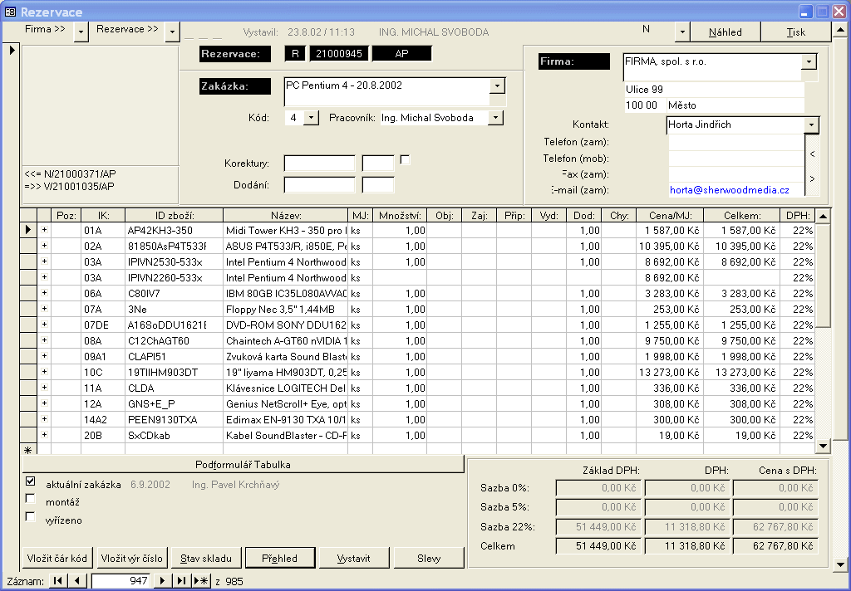Click contact scroll right arrow button
The height and width of the screenshot is (591, 851).
click(x=812, y=178)
